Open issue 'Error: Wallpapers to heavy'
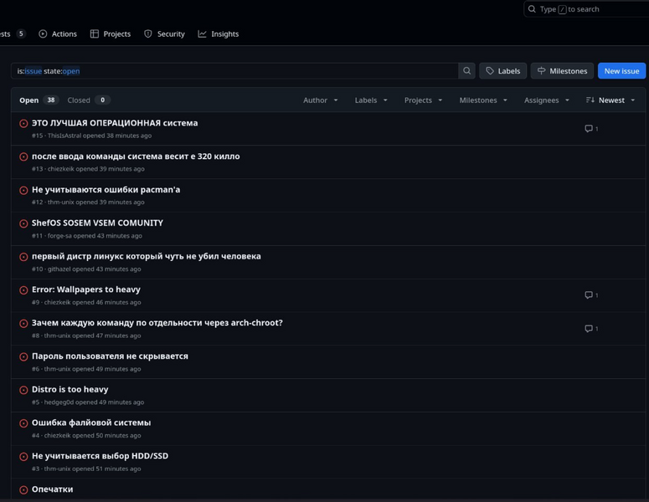 click(86, 289)
